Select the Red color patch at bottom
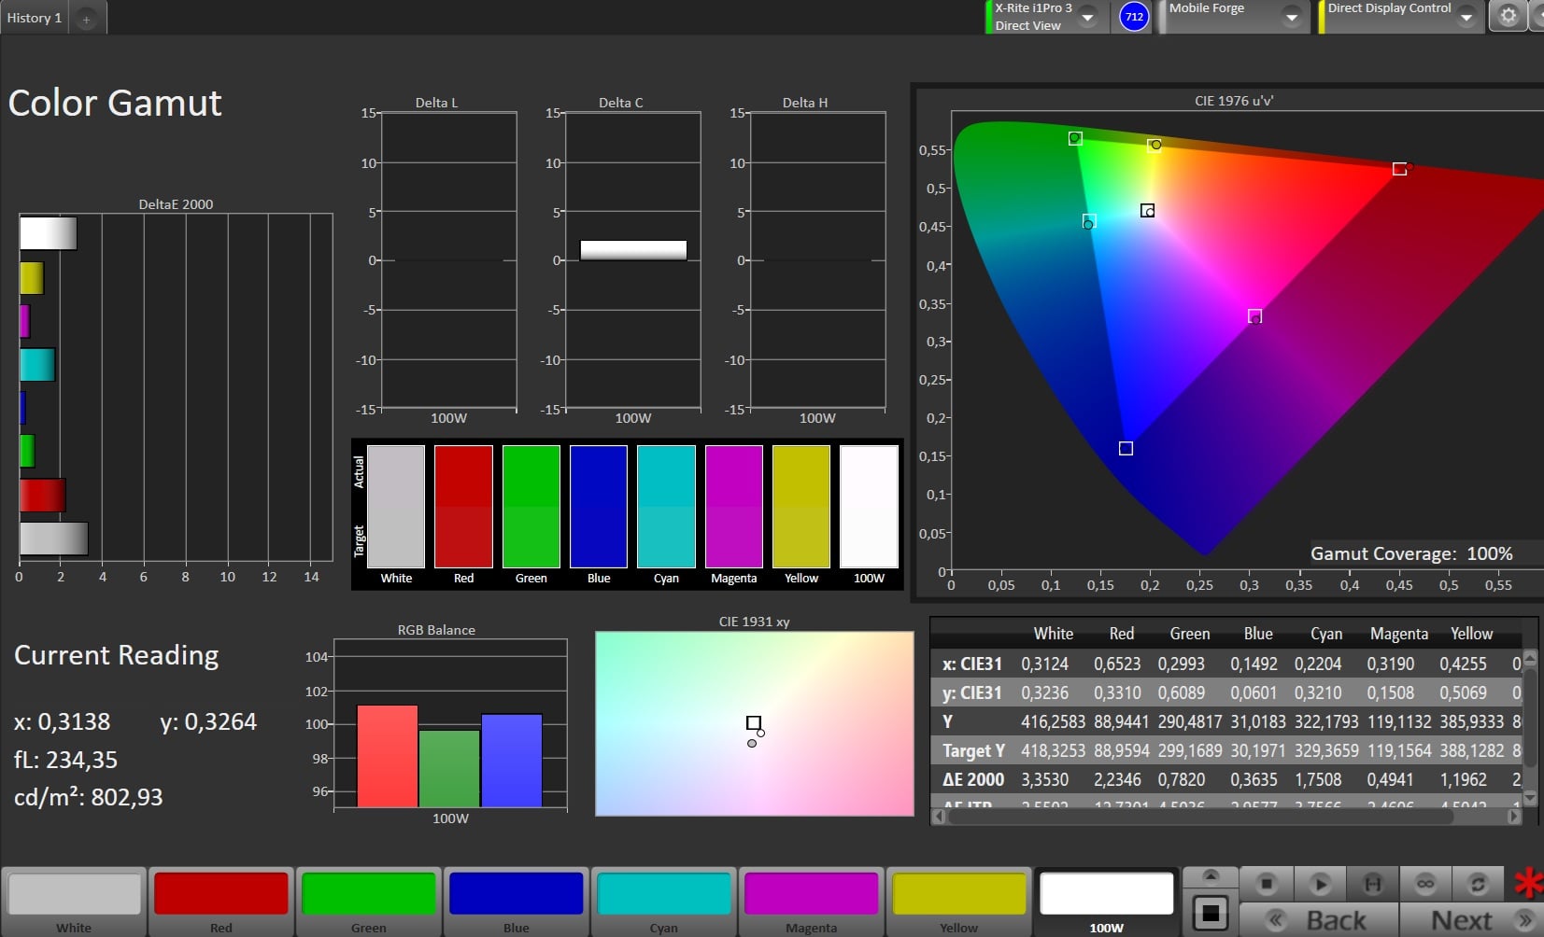Screen dimensions: 1544x937 [221, 894]
